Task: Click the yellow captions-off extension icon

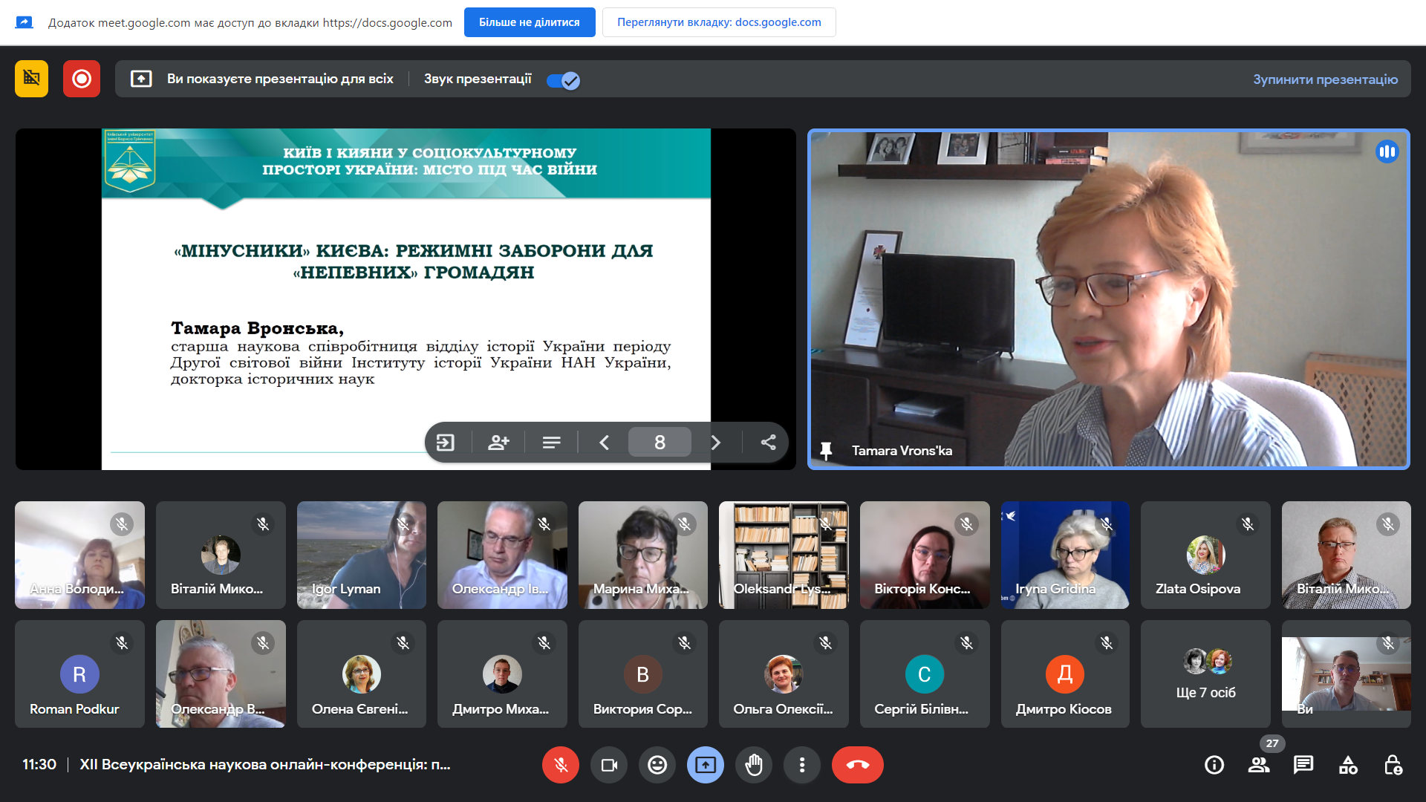Action: pos(31,79)
